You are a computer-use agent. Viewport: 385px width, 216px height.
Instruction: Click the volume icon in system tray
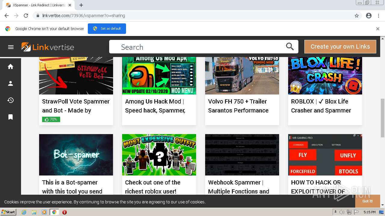(x=342, y=212)
